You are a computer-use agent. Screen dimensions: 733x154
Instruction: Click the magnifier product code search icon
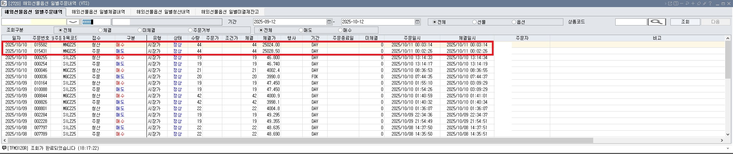pos(657,22)
